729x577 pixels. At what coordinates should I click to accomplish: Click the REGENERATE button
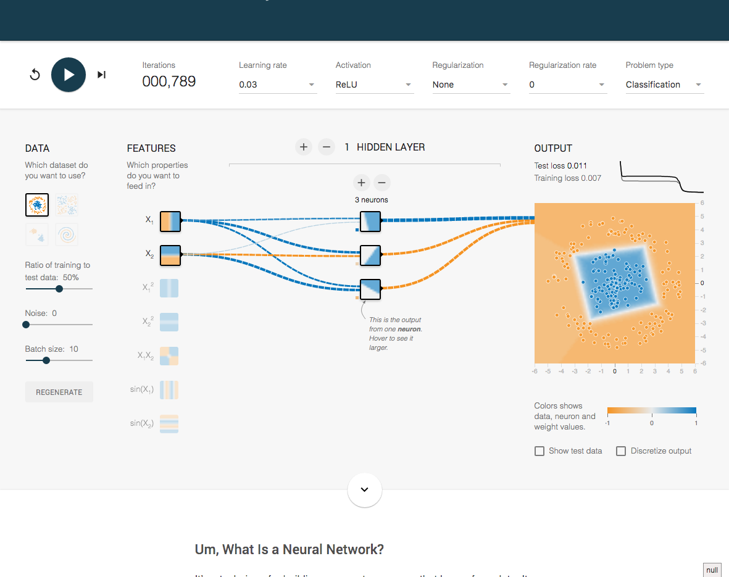coord(59,392)
